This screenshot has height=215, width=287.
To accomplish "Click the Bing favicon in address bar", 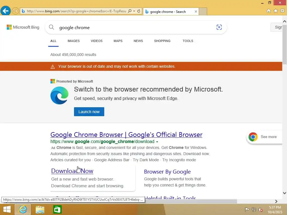I will tap(23, 11).
